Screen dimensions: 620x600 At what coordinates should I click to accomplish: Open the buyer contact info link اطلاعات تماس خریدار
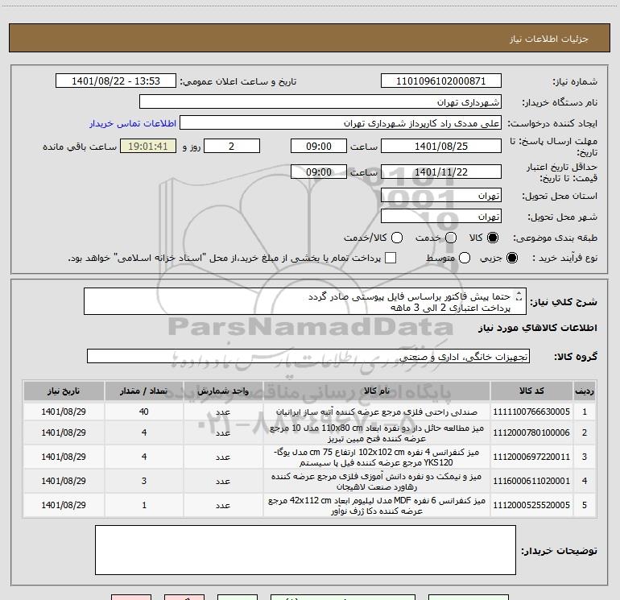(x=133, y=123)
